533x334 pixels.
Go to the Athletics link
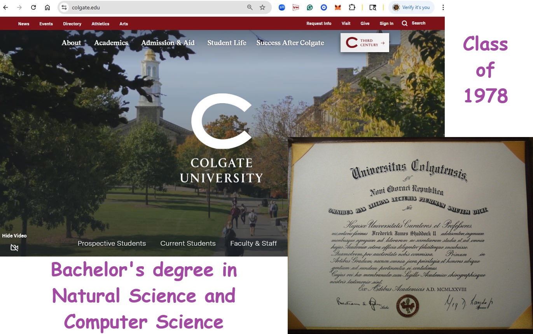100,24
